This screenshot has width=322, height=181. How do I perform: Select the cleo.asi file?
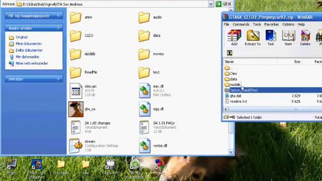83,90
